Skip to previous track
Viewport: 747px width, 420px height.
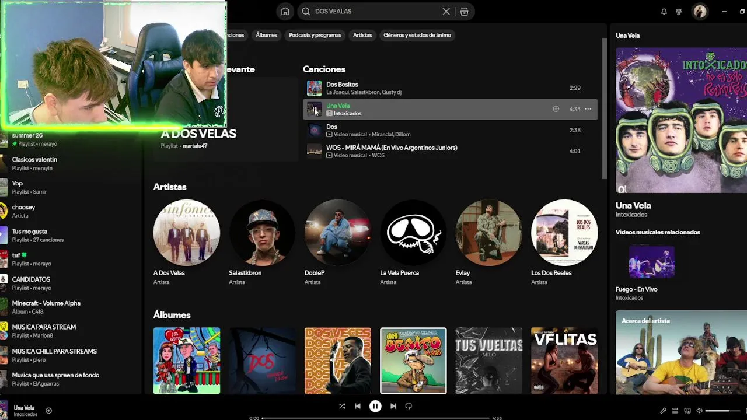pyautogui.click(x=358, y=406)
